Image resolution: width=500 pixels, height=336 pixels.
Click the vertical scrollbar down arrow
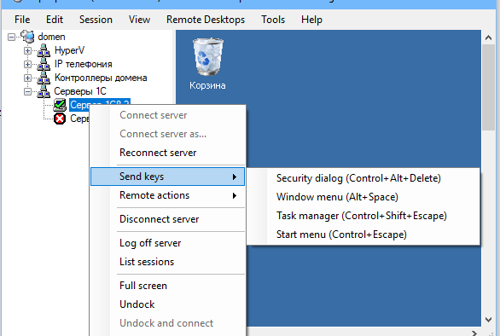tap(488, 320)
